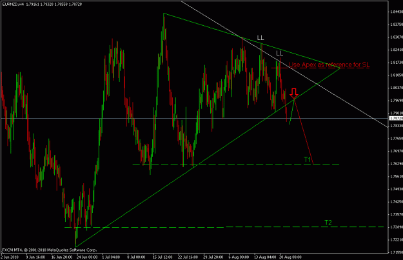This screenshot has width=403, height=260.
Task: Click the '1 Jul 04:00' time axis label
Action: pyautogui.click(x=112, y=257)
